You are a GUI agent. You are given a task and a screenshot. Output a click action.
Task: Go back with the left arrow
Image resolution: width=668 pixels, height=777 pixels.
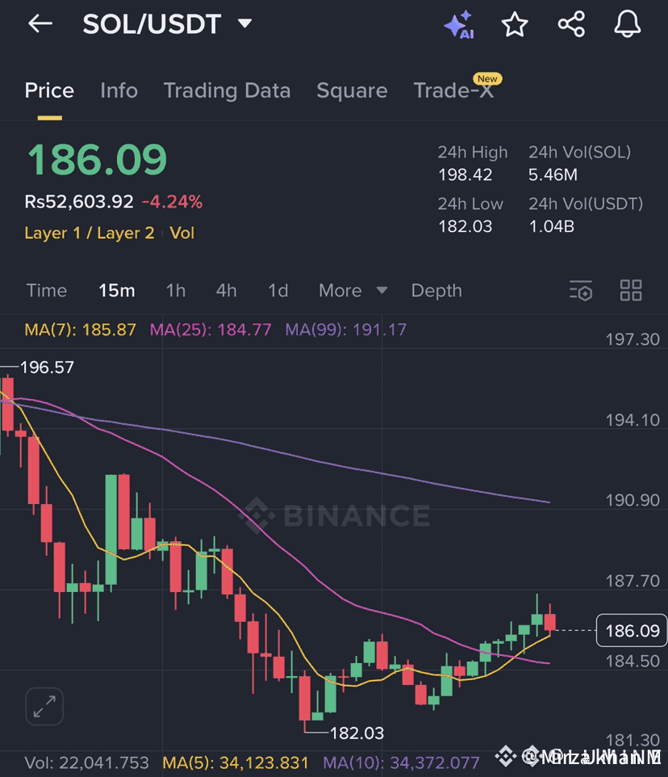(40, 23)
